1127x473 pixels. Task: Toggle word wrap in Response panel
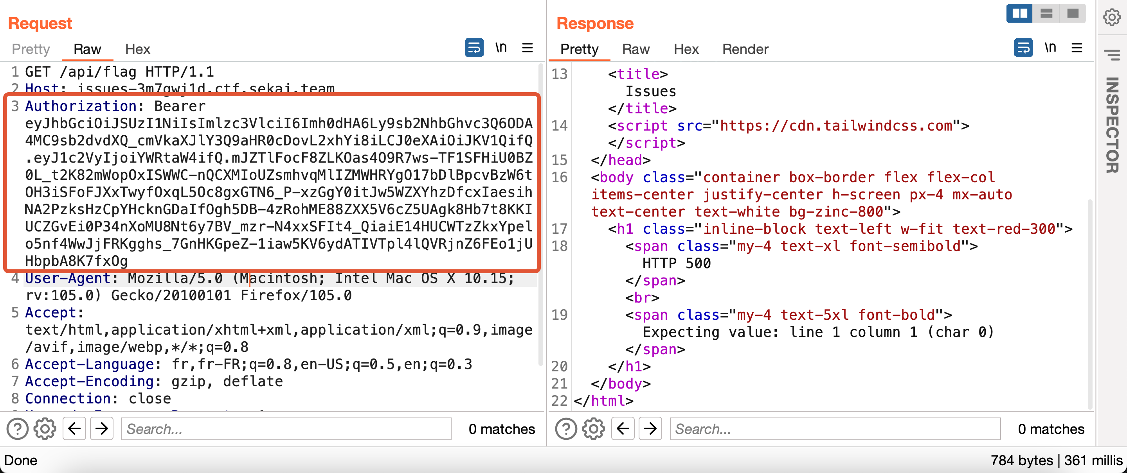pos(1023,48)
